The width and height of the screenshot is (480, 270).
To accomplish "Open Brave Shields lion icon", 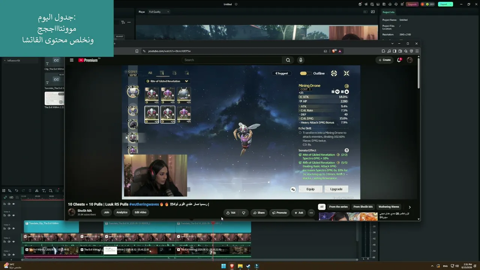I will 333,51.
